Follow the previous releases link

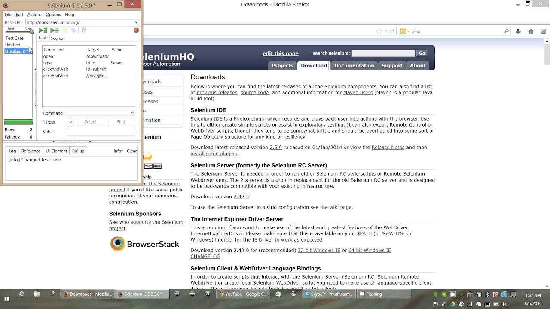[x=217, y=93]
